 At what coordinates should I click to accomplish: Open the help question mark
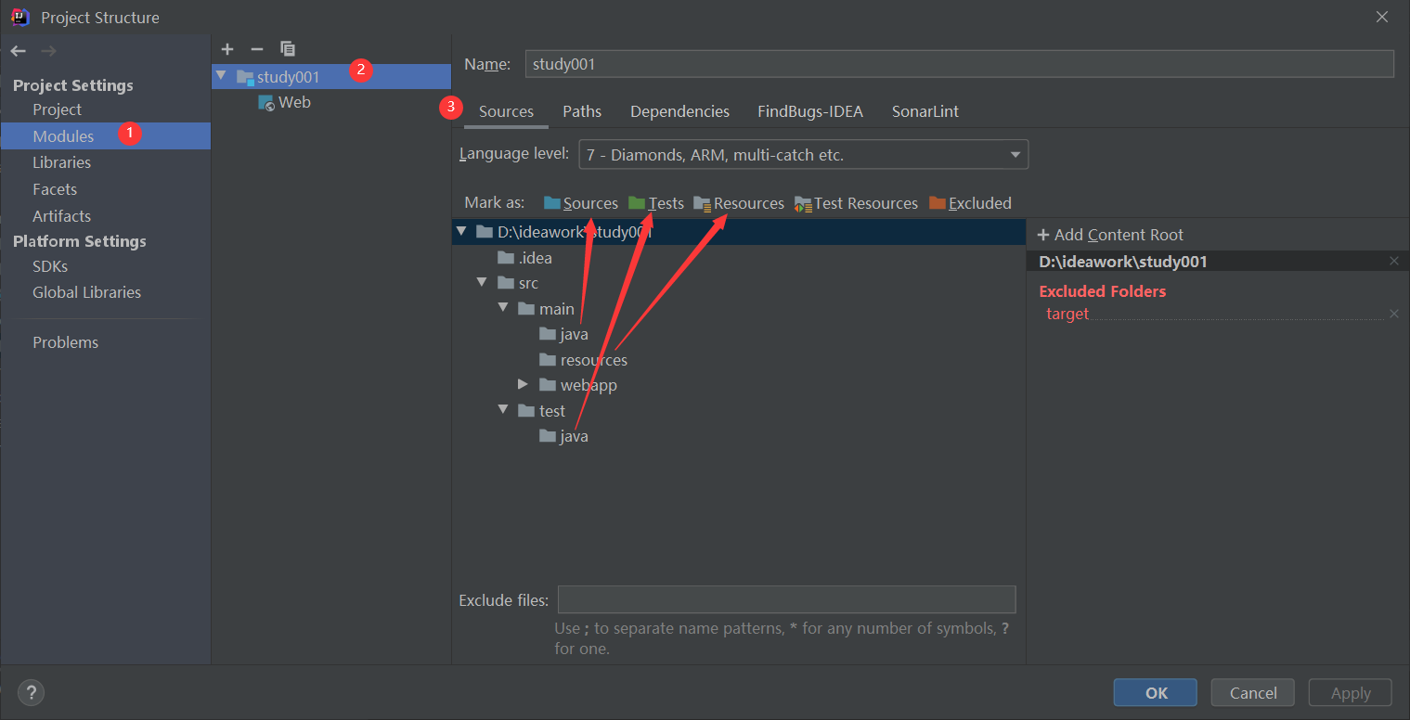(32, 692)
